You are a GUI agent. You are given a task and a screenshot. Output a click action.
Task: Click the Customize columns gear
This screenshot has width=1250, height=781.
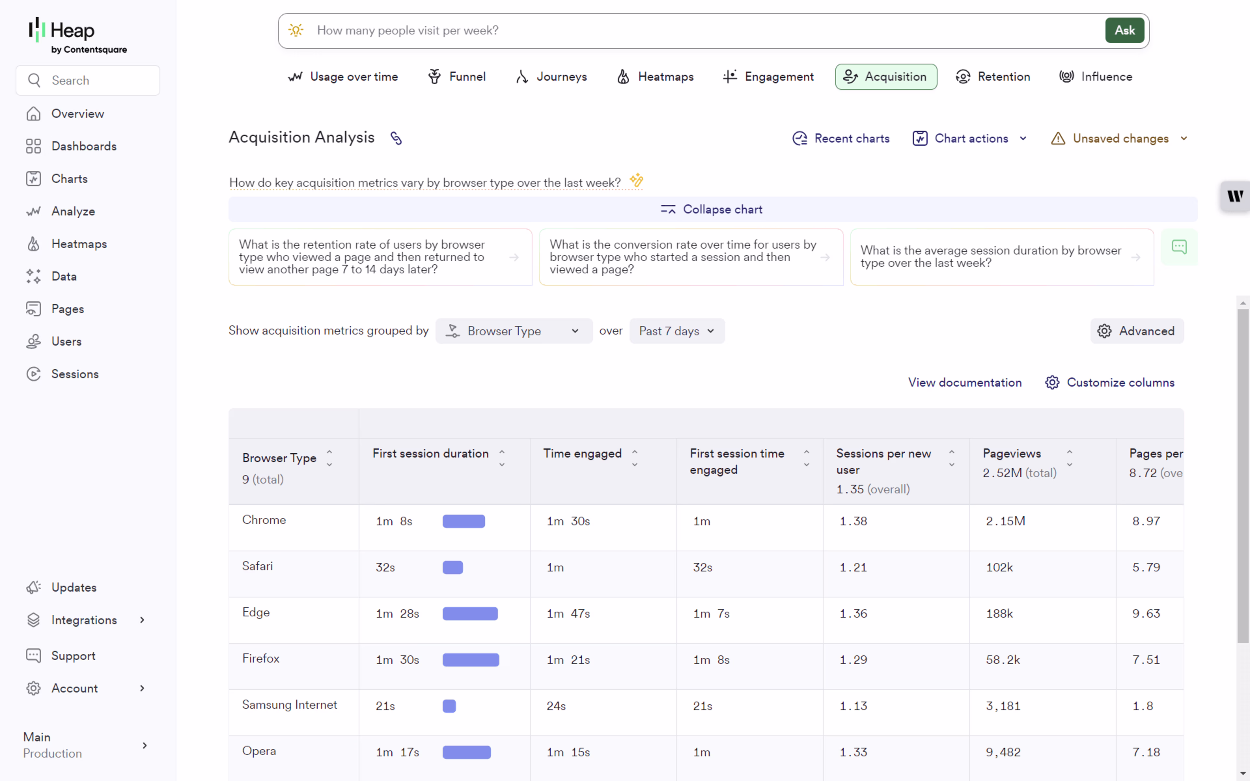click(1052, 382)
